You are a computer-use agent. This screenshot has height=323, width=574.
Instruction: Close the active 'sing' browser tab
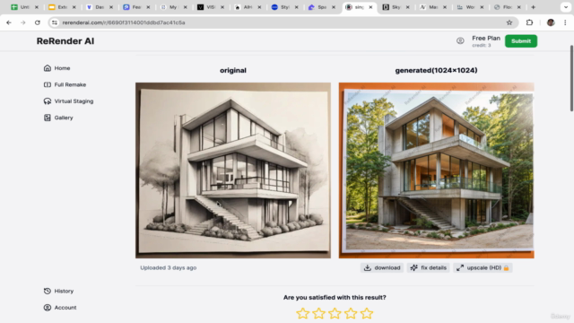click(x=370, y=7)
